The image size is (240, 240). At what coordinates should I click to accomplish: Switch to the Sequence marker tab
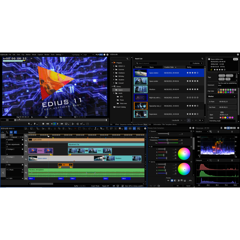pos(126,124)
